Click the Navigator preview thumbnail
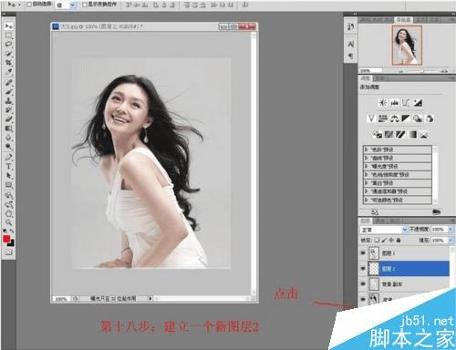The image size is (456, 350). click(407, 46)
